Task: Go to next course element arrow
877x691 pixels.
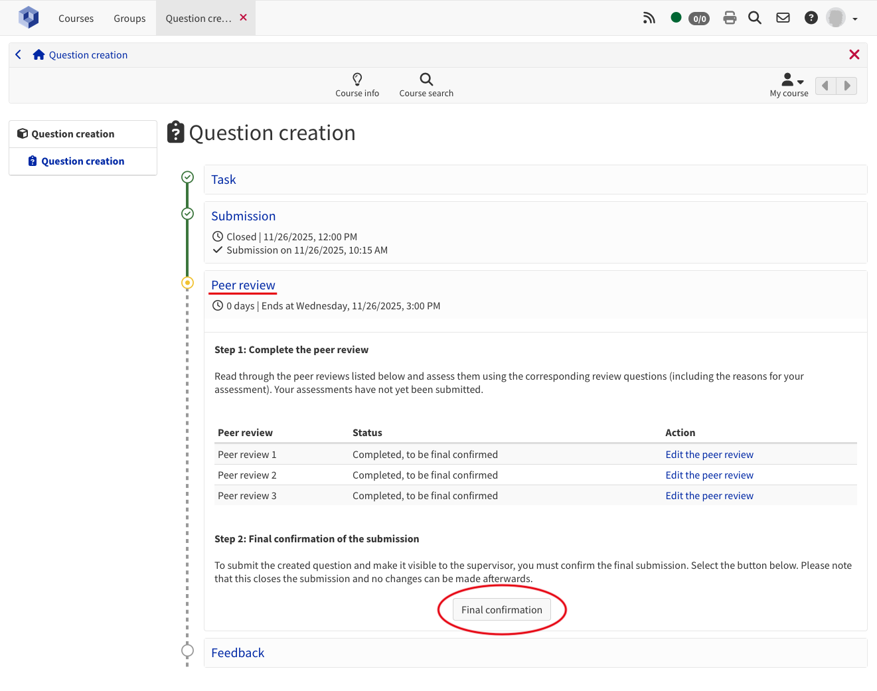Action: (847, 86)
